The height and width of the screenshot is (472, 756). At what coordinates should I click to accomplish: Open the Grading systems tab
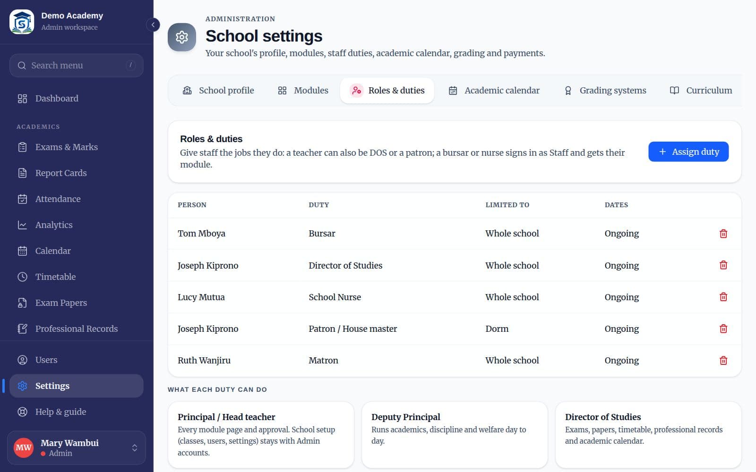pos(605,90)
